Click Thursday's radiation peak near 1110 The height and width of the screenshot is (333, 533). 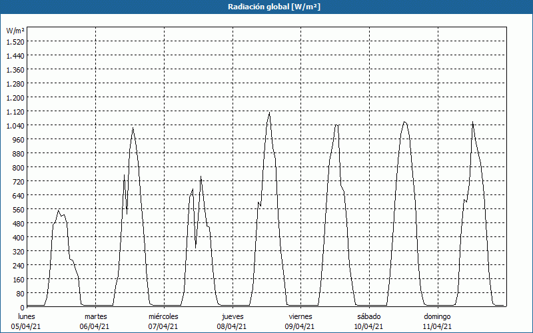(x=269, y=112)
